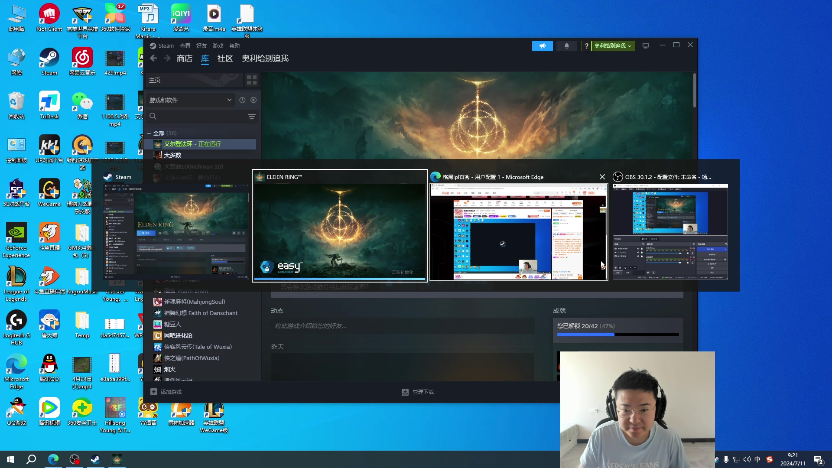Screen dimensions: 832x468
Task: Toggle Steam Big Picture mode icon
Action: pos(645,46)
